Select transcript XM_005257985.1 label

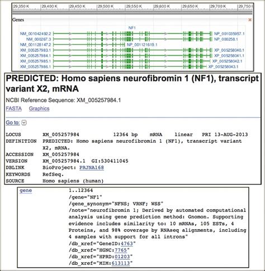click(35, 61)
